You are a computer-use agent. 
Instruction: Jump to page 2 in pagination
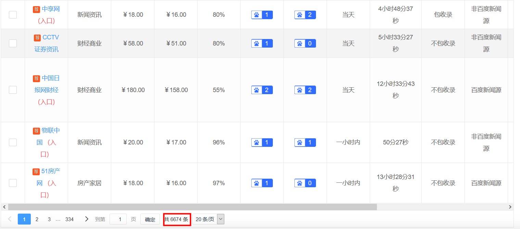(x=37, y=219)
